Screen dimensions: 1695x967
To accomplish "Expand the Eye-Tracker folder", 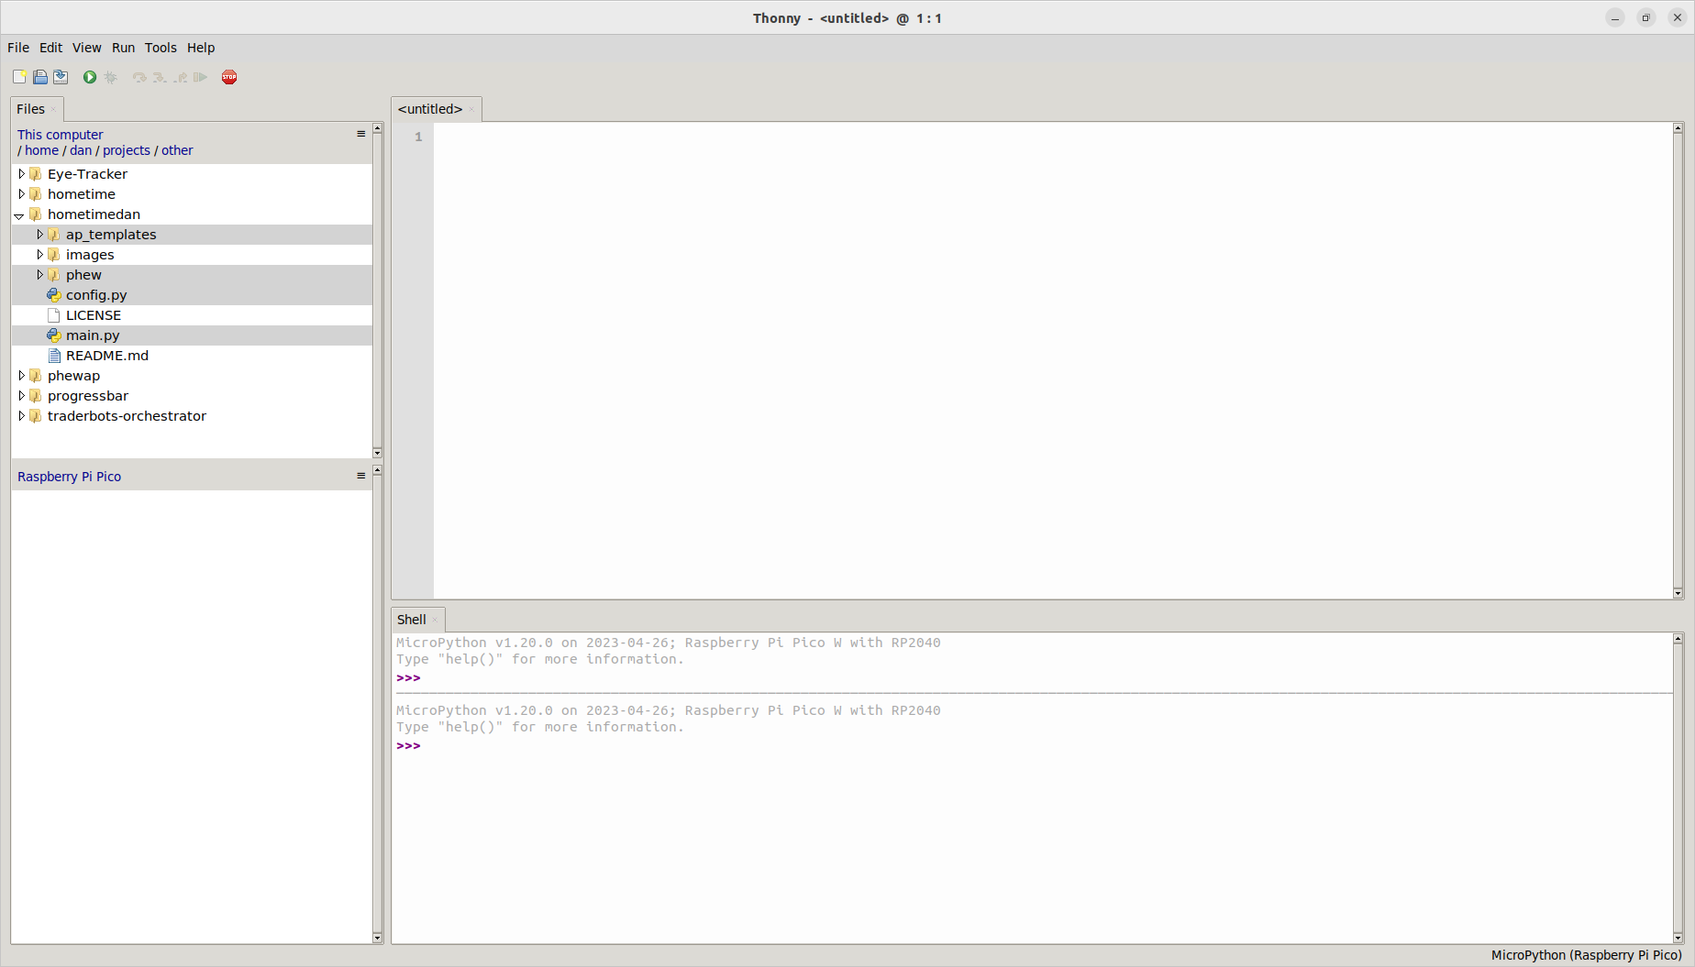I will click(x=21, y=173).
